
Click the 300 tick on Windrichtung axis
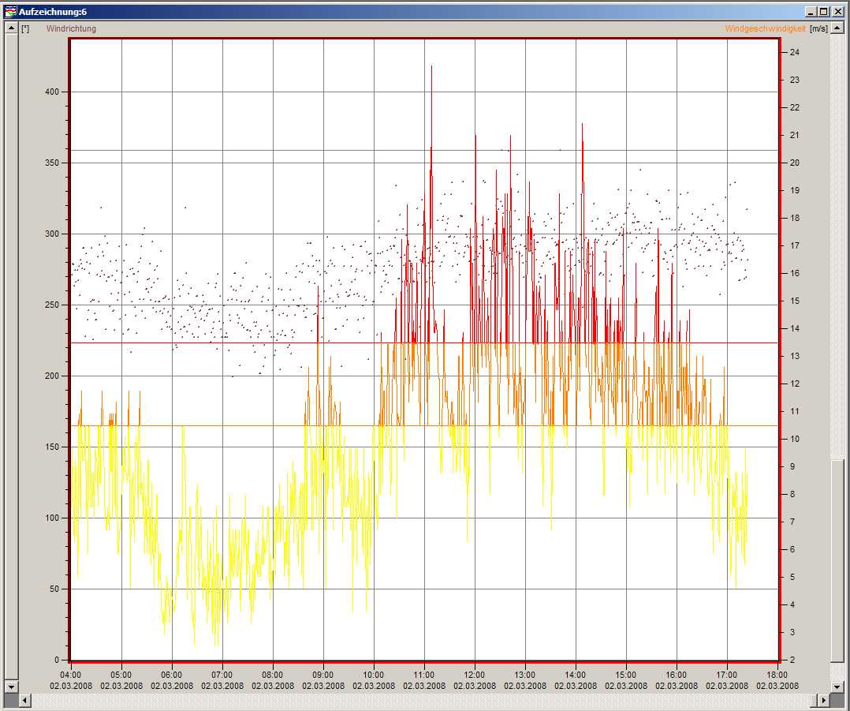coord(52,234)
